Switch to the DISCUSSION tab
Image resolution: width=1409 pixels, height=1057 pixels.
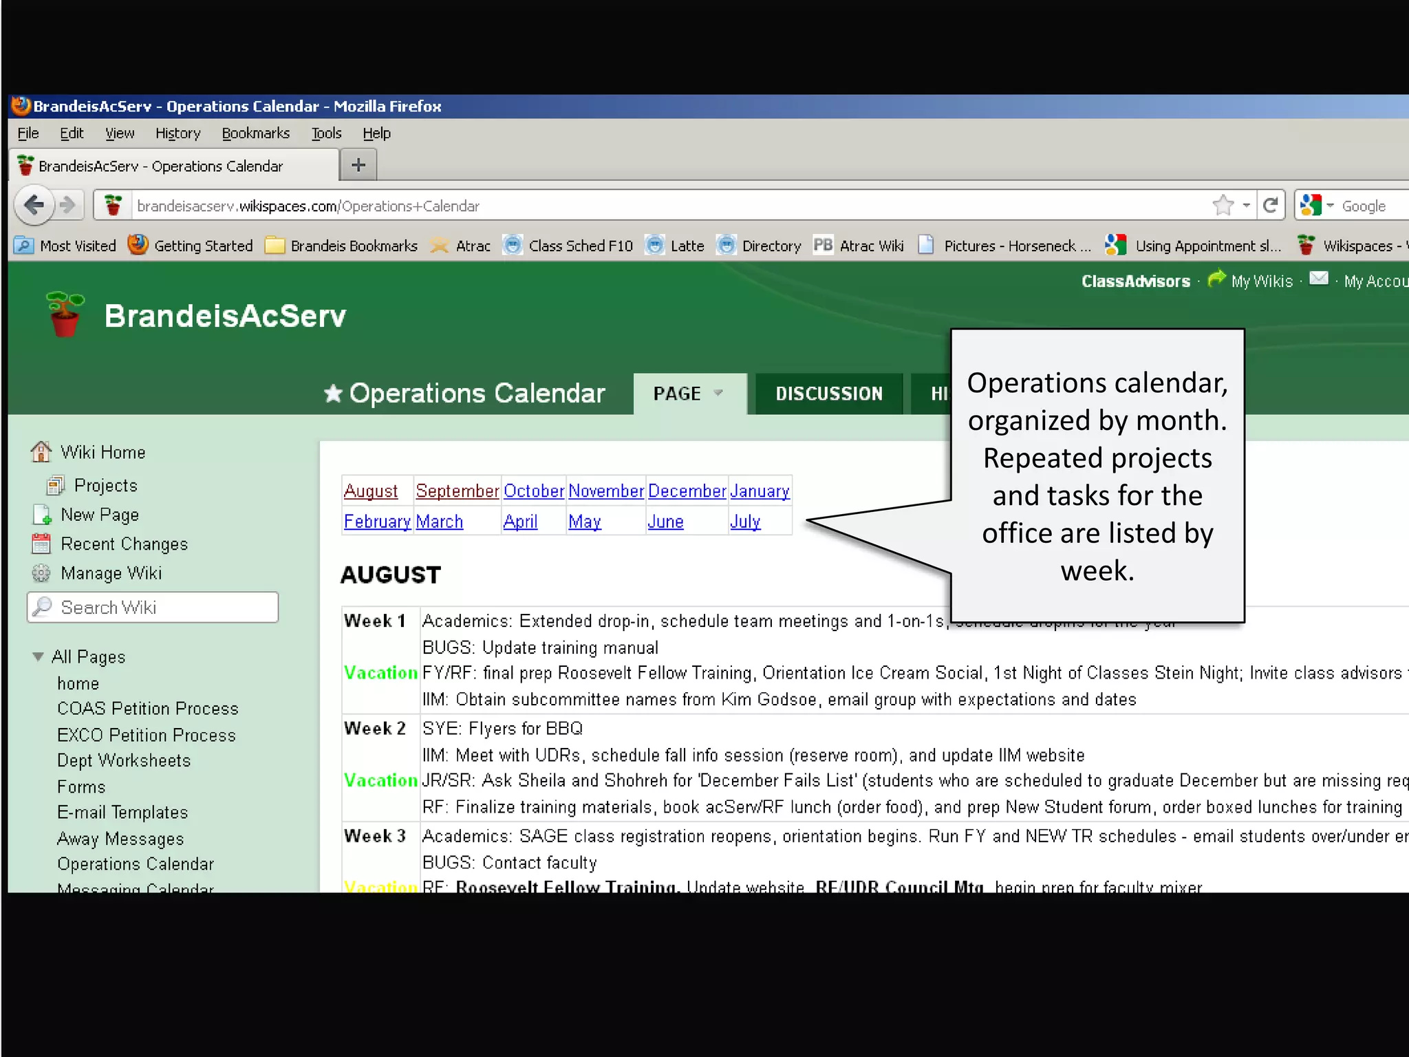[828, 394]
